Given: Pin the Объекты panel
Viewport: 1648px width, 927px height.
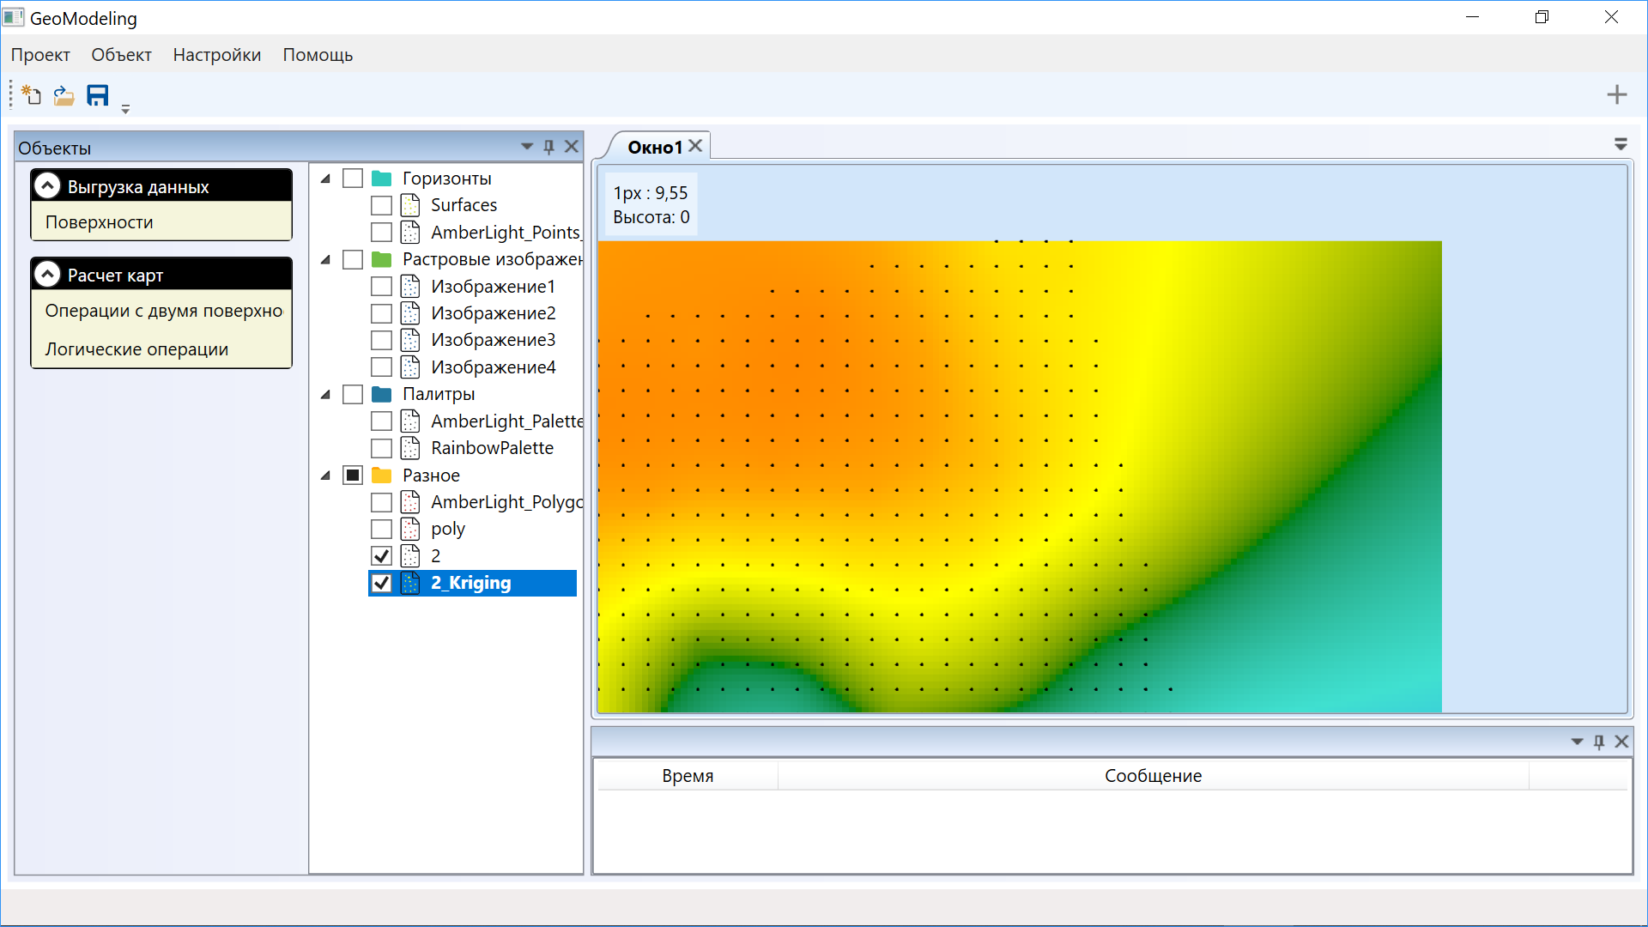Looking at the screenshot, I should click(x=549, y=147).
